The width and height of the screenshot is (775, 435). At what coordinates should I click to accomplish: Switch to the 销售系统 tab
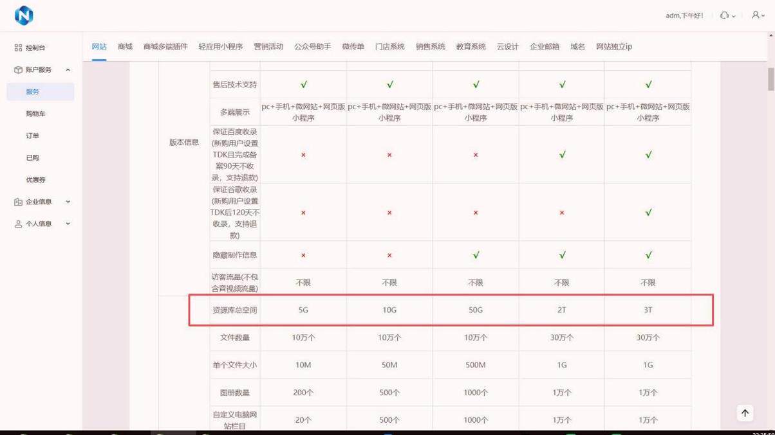[x=431, y=46]
